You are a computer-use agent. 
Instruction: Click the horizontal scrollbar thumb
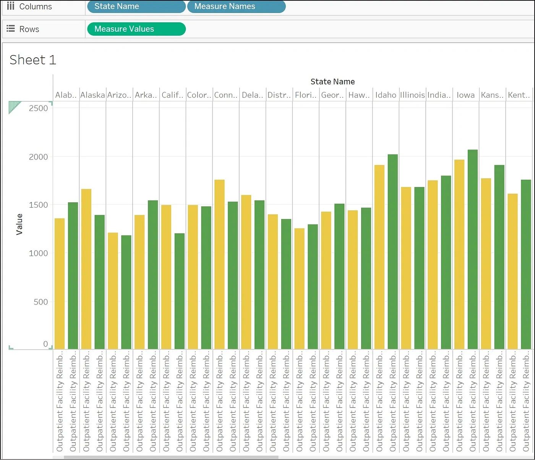tap(171, 457)
